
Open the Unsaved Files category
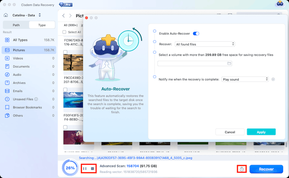(x=29, y=99)
